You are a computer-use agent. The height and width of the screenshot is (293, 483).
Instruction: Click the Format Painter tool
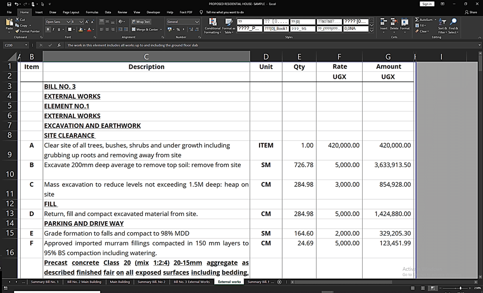click(27, 31)
